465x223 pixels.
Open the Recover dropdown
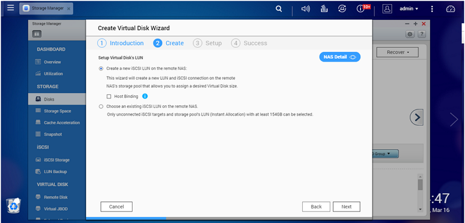coord(398,52)
